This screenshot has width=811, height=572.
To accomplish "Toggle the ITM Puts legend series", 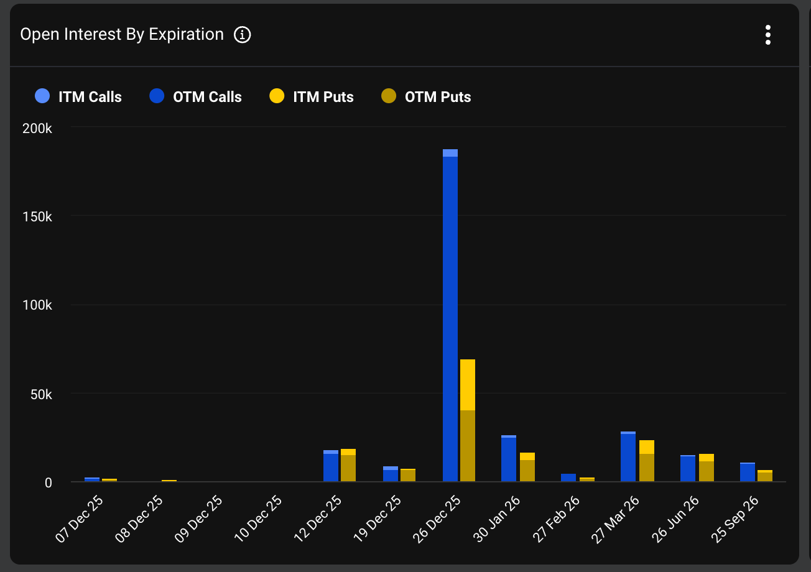I will coord(323,97).
